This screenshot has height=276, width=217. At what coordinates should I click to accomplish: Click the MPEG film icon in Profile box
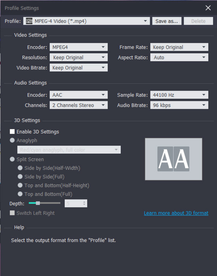(x=29, y=21)
